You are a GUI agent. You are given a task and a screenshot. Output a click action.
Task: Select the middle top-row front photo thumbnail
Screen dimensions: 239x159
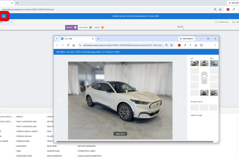(204, 63)
